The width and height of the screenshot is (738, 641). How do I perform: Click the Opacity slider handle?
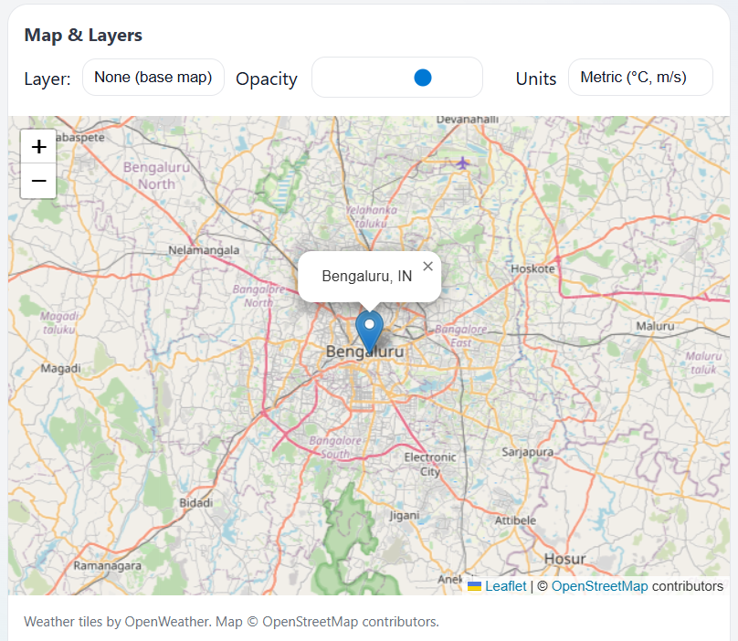pyautogui.click(x=422, y=78)
